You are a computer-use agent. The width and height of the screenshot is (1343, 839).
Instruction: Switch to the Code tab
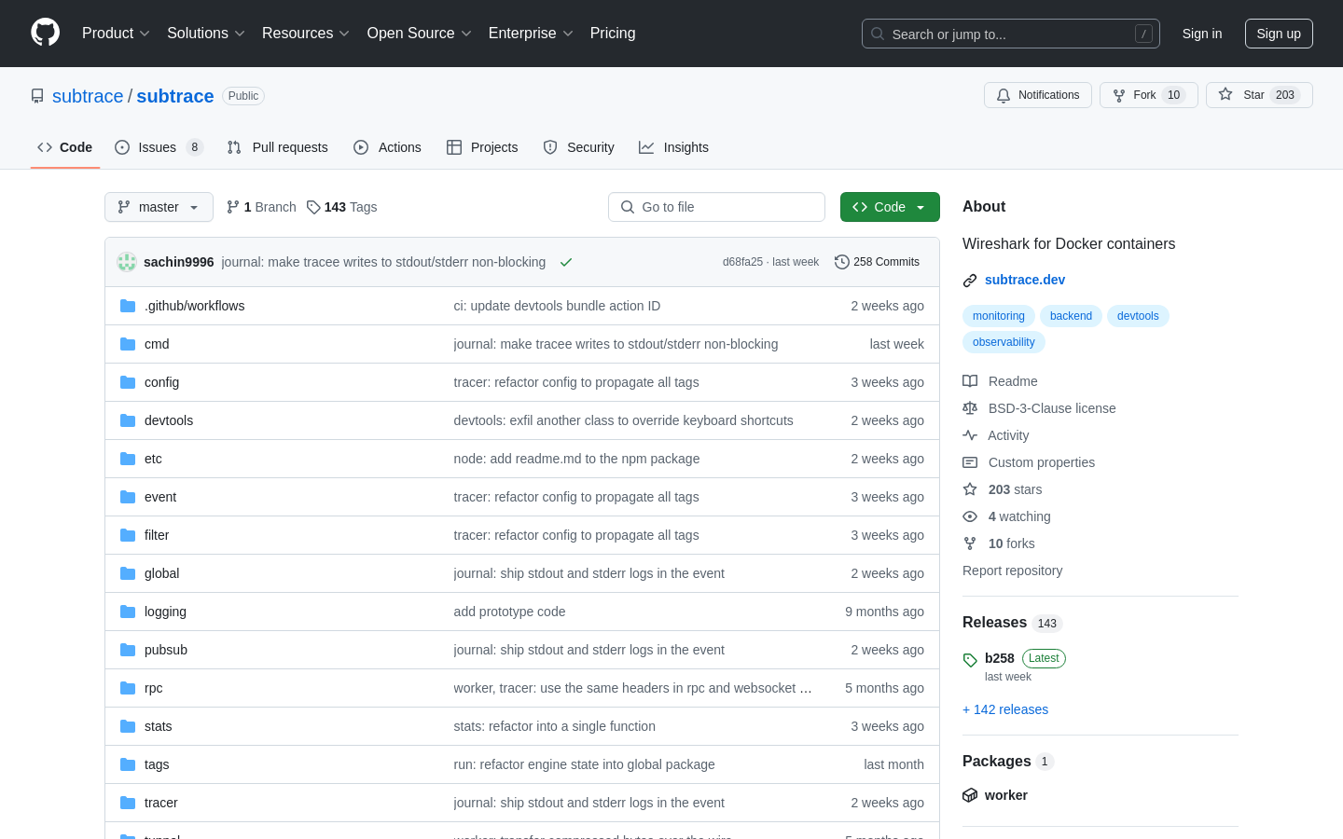[65, 147]
